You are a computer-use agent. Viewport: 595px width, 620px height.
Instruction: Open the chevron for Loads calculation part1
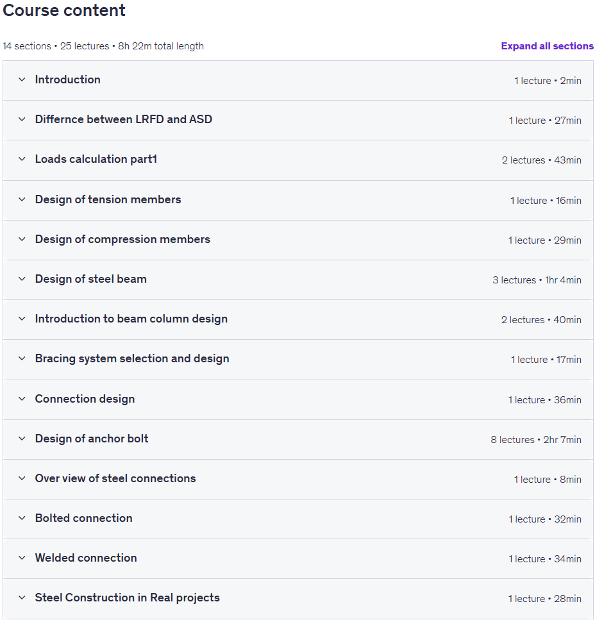point(22,159)
